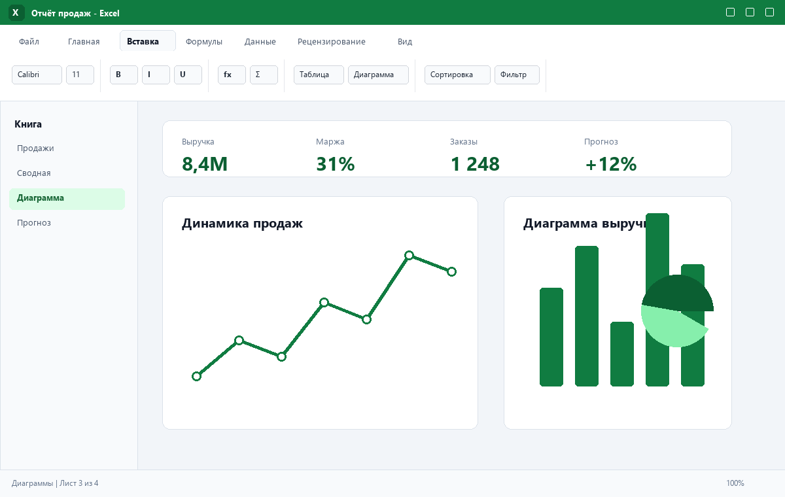Image resolution: width=785 pixels, height=497 pixels.
Task: Open the Продажи sheet in sidebar
Action: coord(67,148)
